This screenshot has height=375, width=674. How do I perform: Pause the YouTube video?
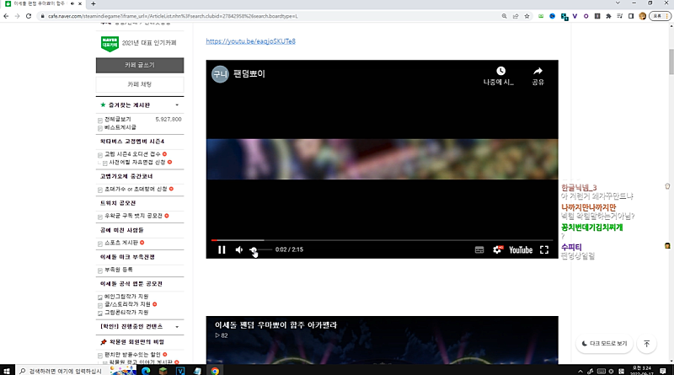point(222,249)
